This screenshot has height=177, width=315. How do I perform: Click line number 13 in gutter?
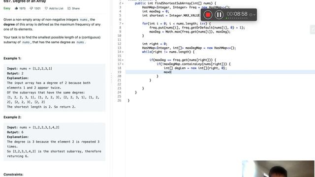click(119, 48)
